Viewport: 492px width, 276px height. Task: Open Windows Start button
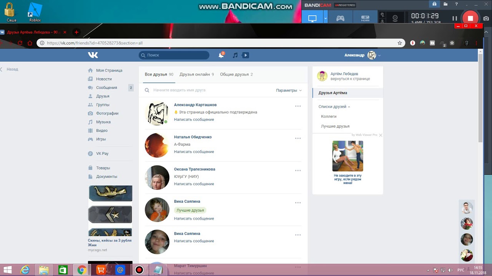click(x=8, y=270)
